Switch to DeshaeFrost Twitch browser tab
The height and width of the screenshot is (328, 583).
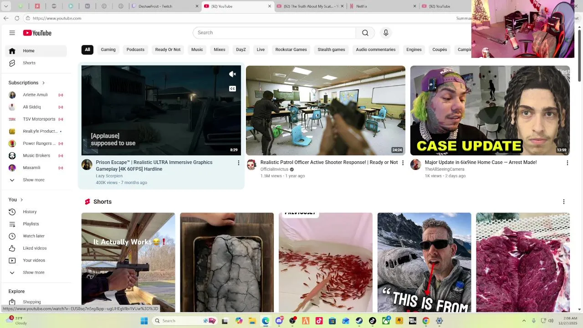pos(165,6)
